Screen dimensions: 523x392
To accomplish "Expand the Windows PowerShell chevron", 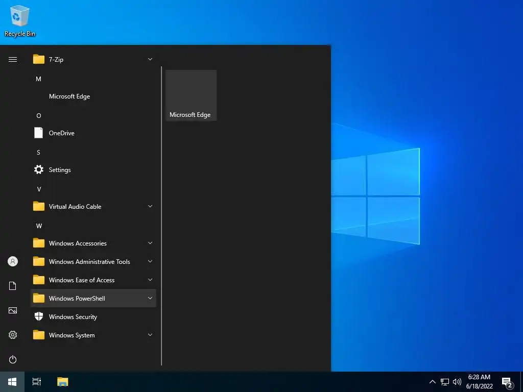I will tap(150, 298).
